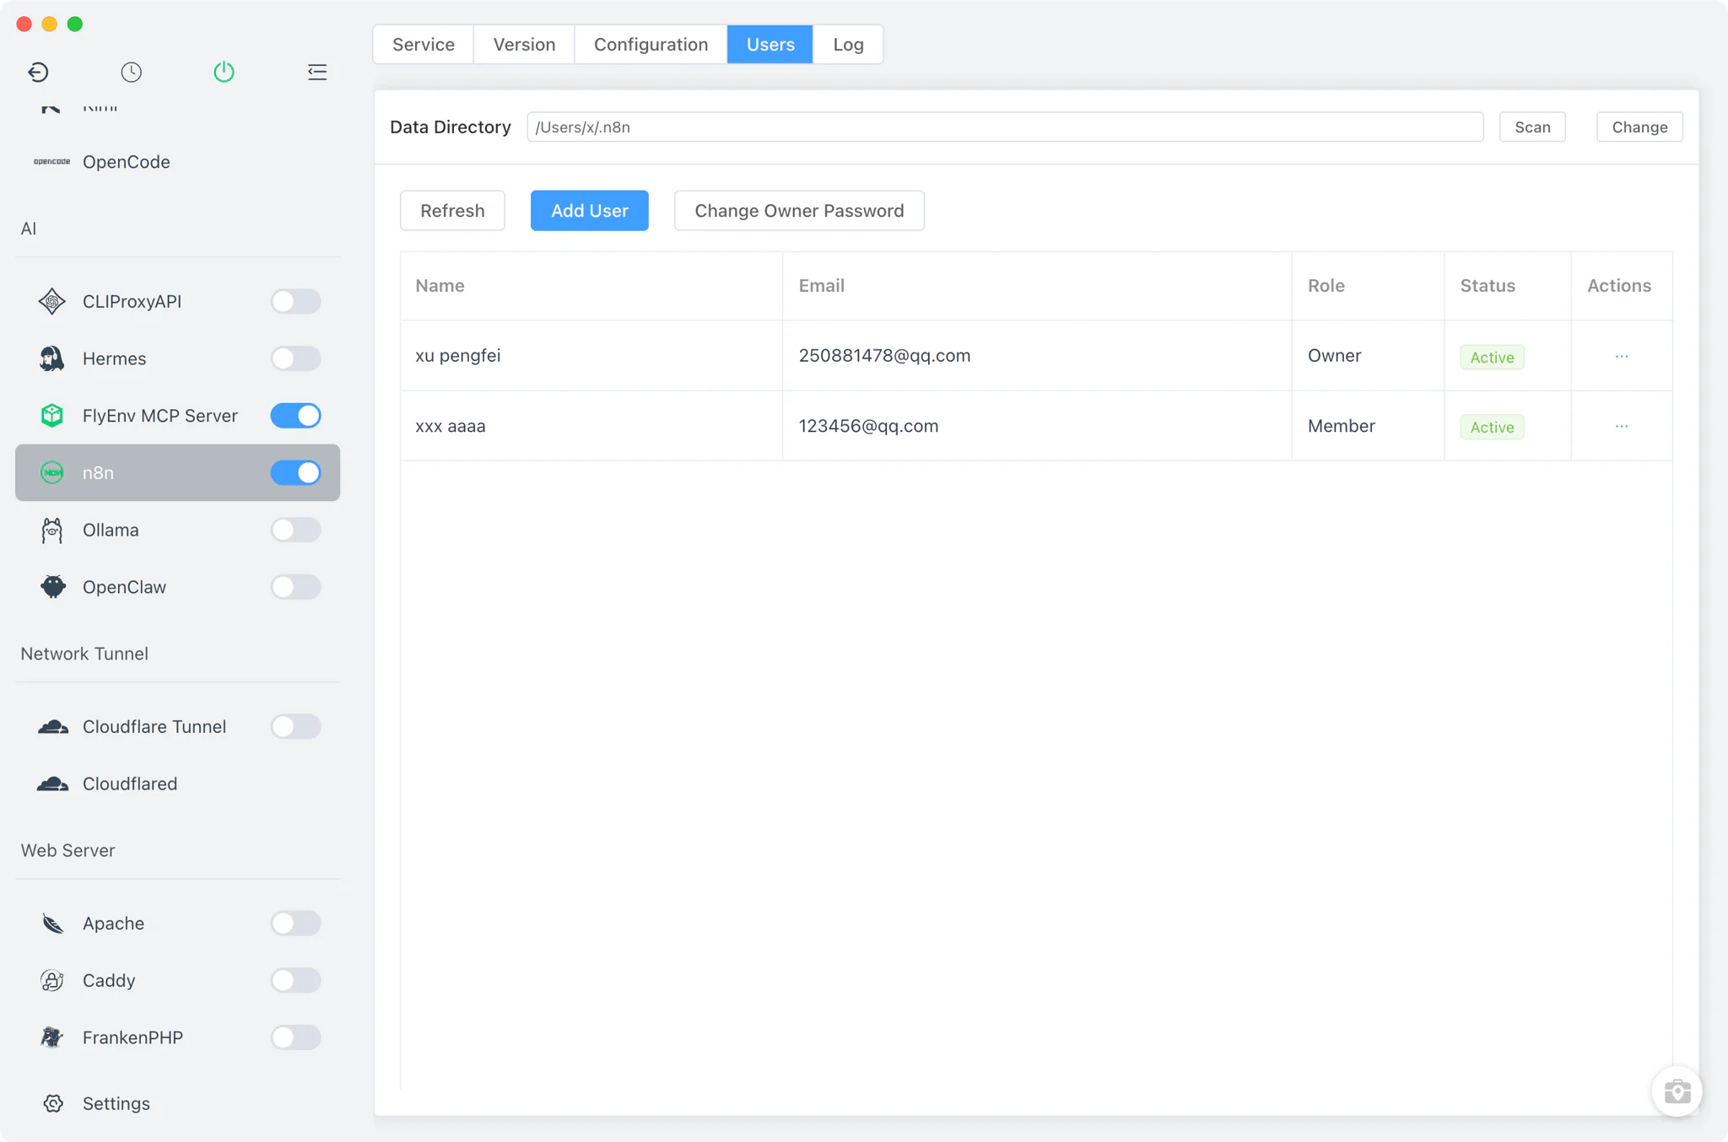Screen dimensions: 1728x1142
Task: Switch to the Version tab
Action: [x=524, y=44]
